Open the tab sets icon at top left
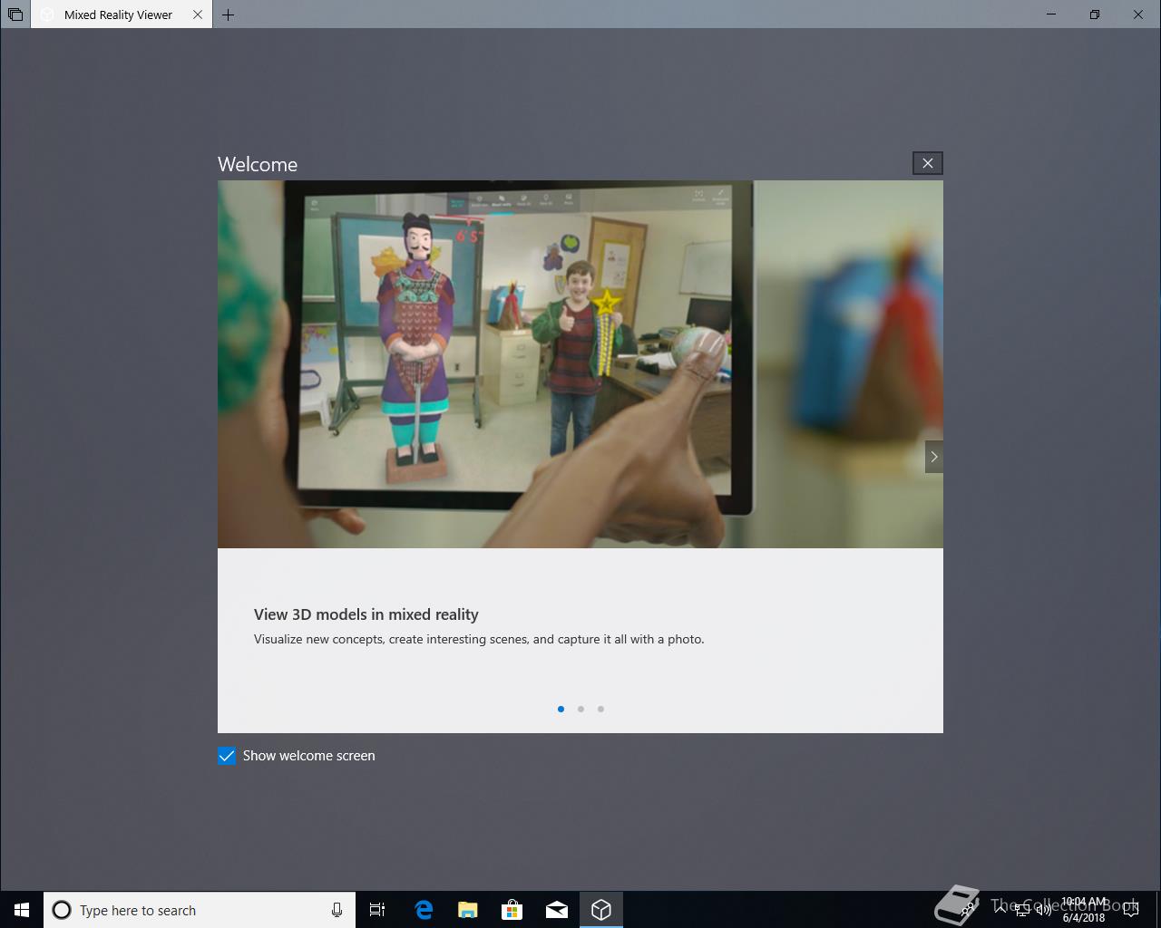 (x=15, y=14)
